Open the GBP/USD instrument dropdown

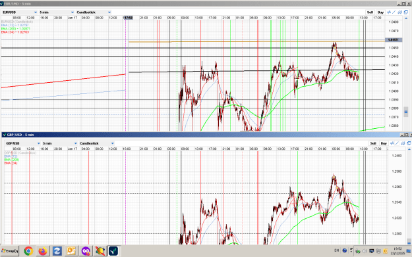click(23, 143)
